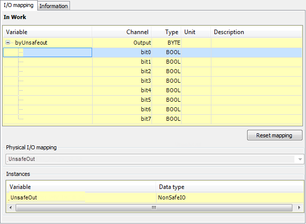Viewport: 306px width, 224px height.
Task: Select the bit5 channel row
Action: pyautogui.click(x=146, y=100)
